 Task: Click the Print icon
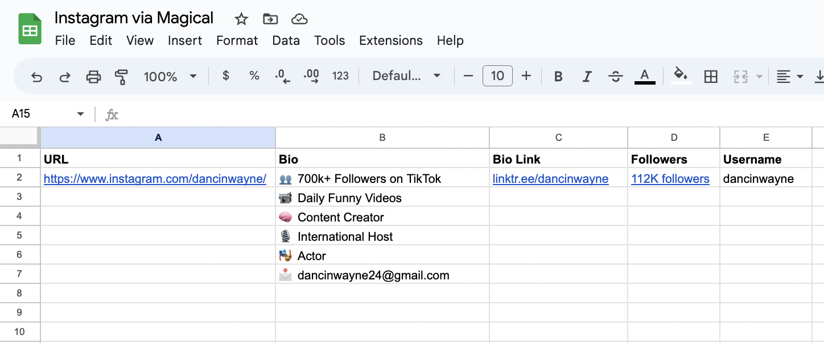coord(93,76)
